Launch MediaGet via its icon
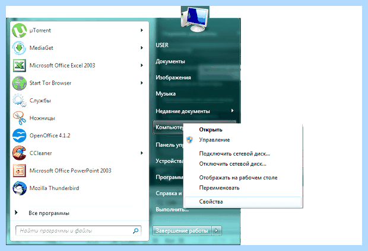 click(19, 48)
